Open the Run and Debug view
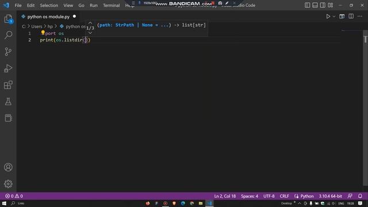Image resolution: width=368 pixels, height=207 pixels. [8, 68]
